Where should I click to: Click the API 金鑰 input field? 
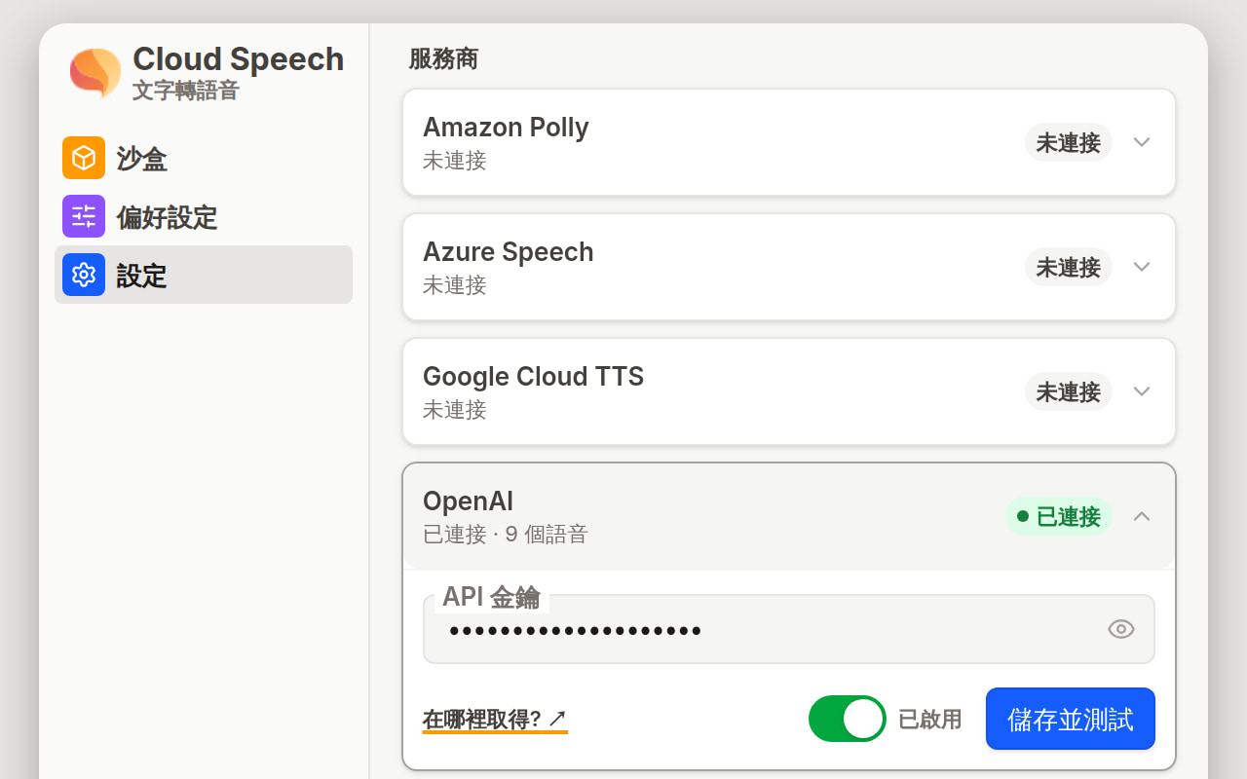(x=789, y=629)
